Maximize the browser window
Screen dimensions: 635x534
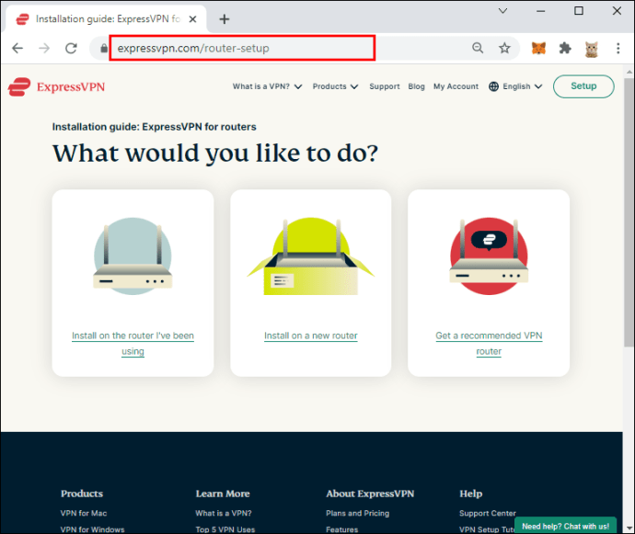(579, 11)
